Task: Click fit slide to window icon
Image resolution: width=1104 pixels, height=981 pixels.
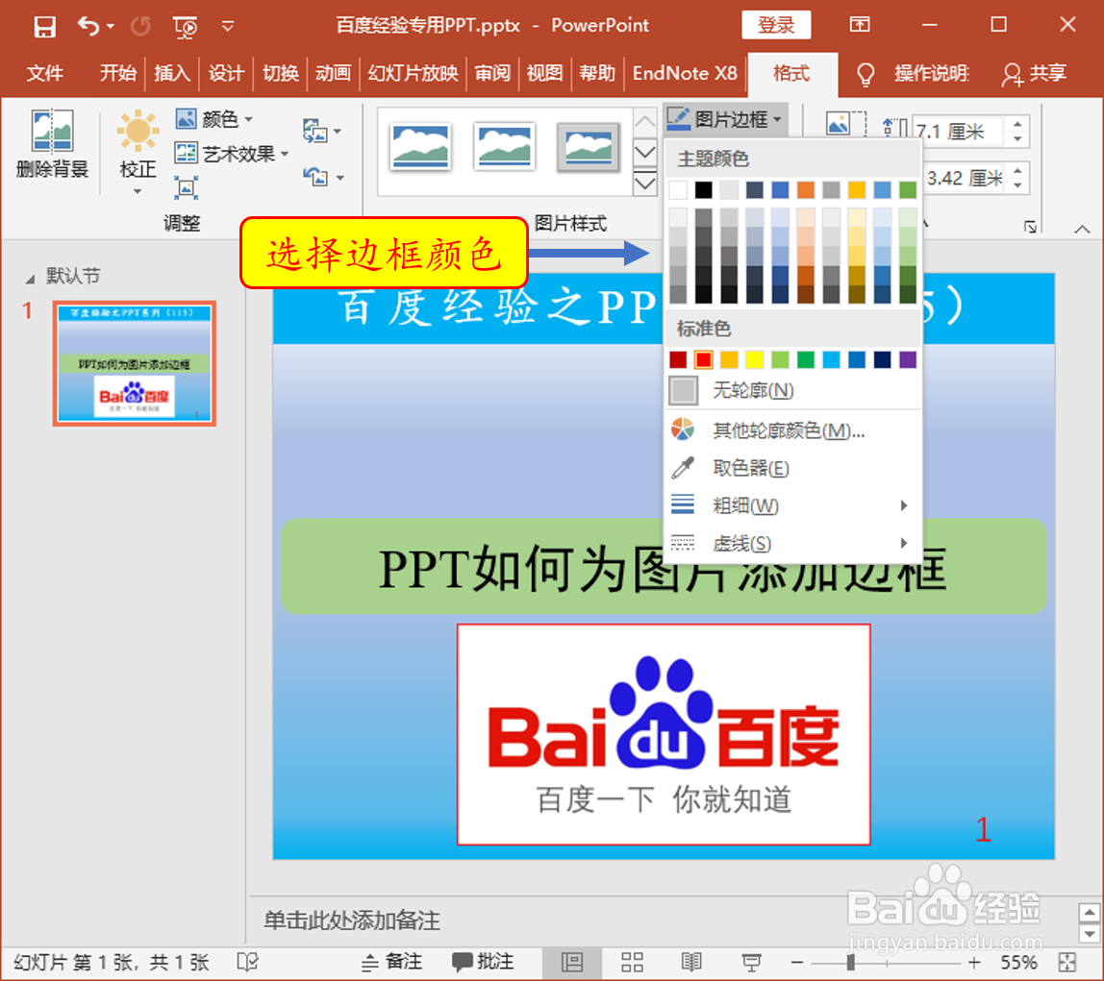Action: pyautogui.click(x=1067, y=962)
